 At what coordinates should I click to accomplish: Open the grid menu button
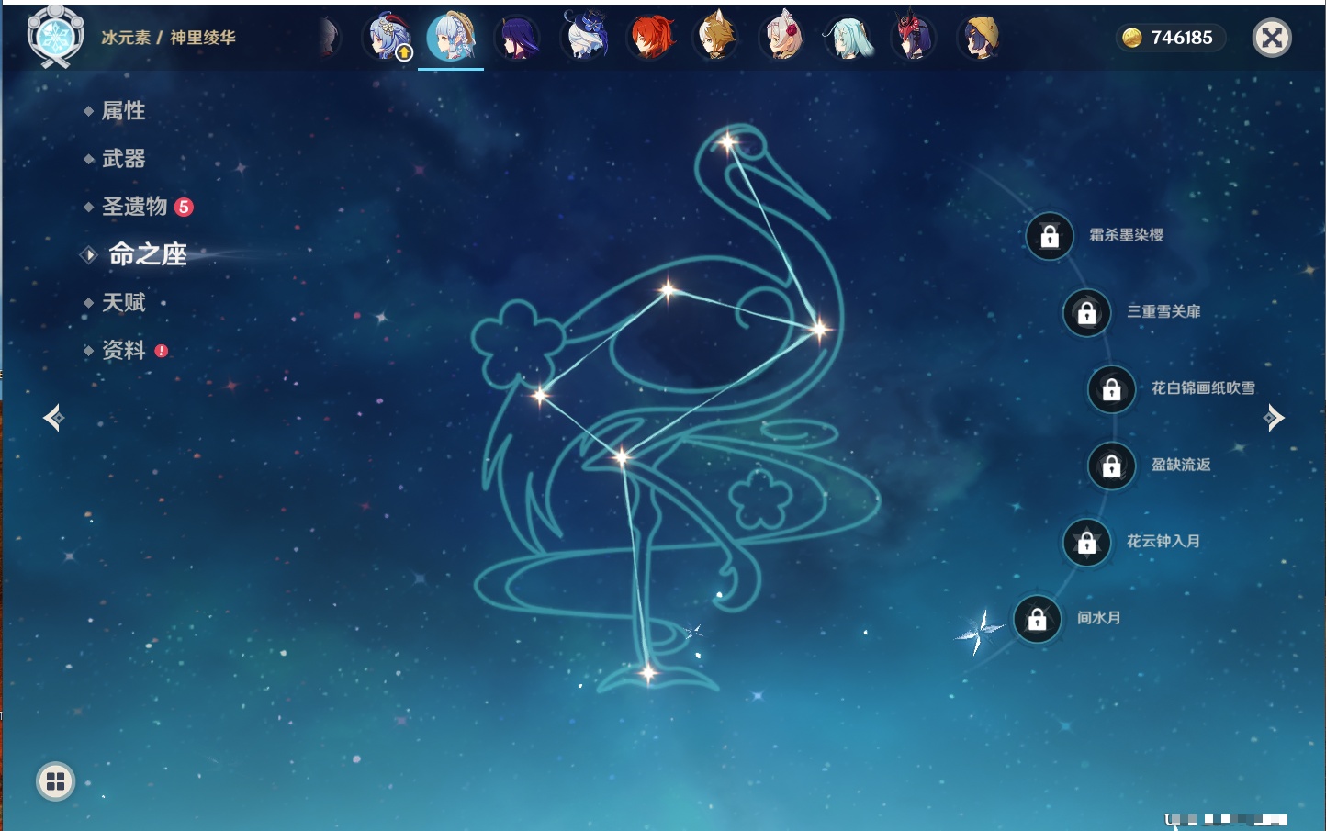[55, 781]
